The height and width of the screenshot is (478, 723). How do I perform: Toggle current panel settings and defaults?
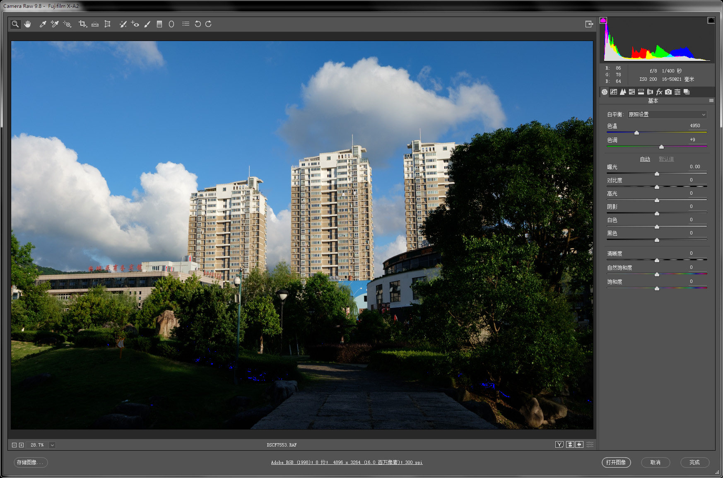click(x=590, y=444)
